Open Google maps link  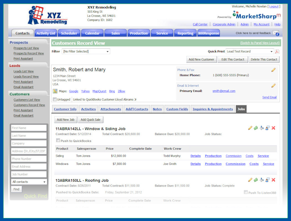pos(73,91)
